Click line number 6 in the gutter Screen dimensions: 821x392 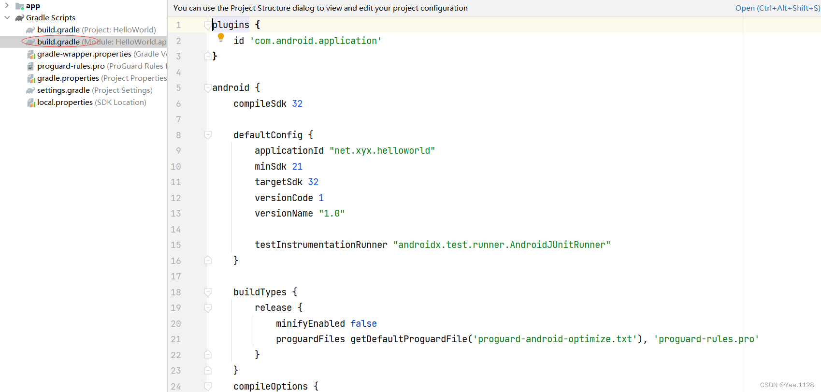(x=178, y=104)
